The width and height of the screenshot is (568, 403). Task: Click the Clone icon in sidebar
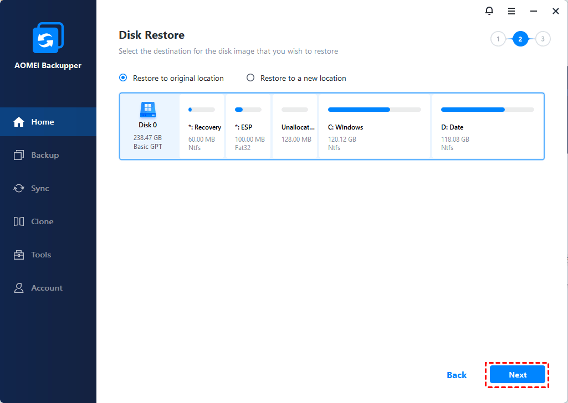[x=19, y=221]
